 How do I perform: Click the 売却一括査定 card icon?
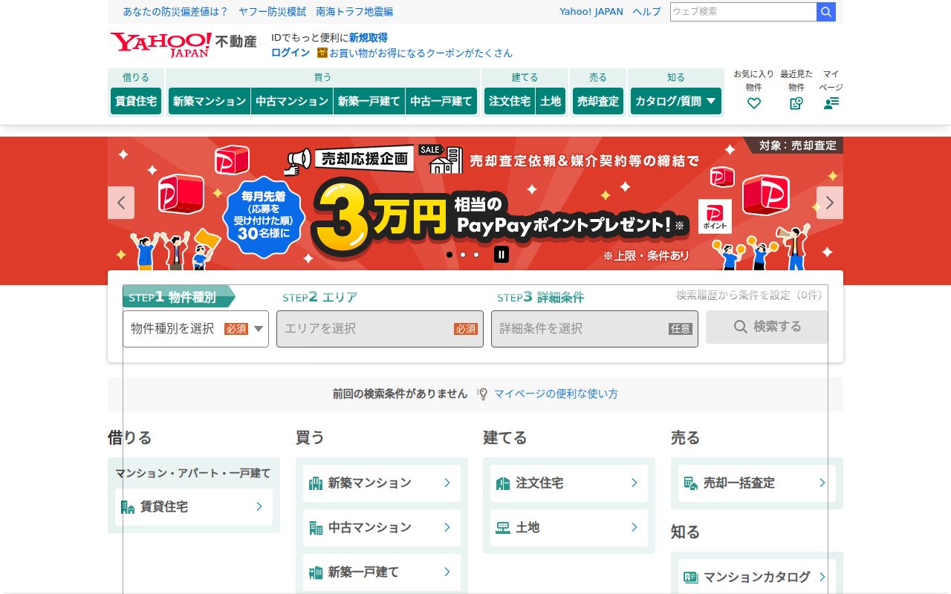(691, 483)
